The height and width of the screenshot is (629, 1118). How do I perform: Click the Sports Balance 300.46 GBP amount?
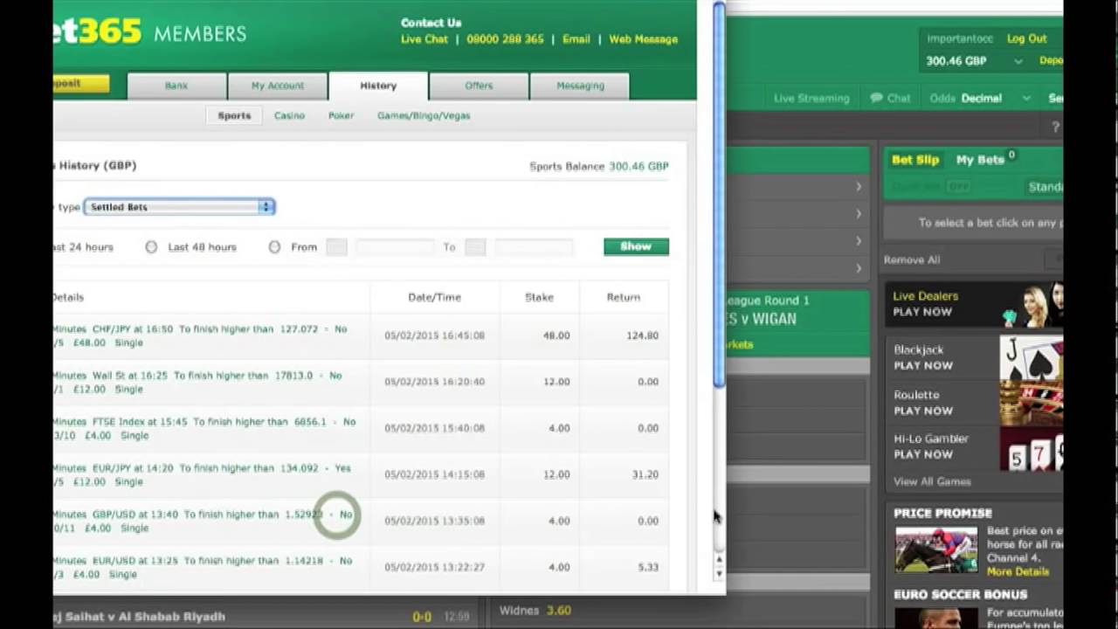click(638, 166)
